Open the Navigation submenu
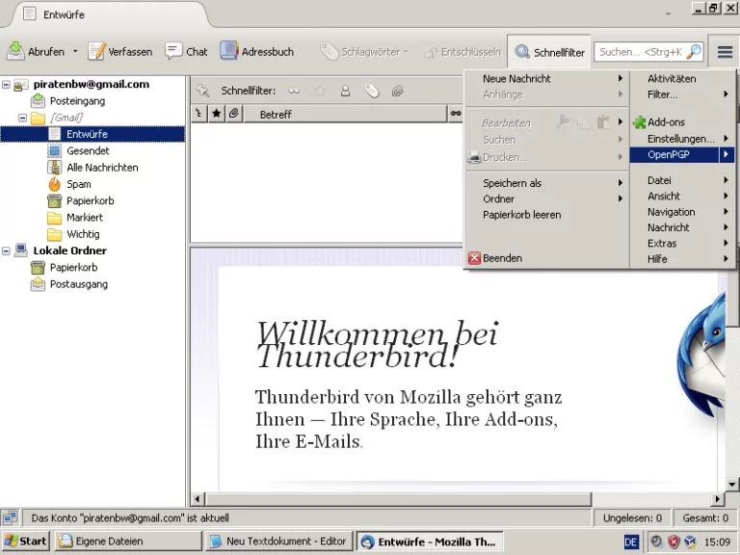Screen dimensions: 740x555 tap(682, 212)
